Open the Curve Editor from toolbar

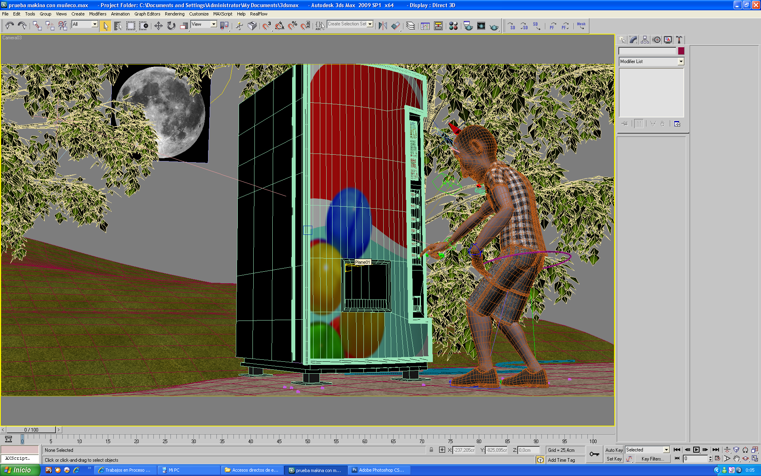click(x=425, y=26)
